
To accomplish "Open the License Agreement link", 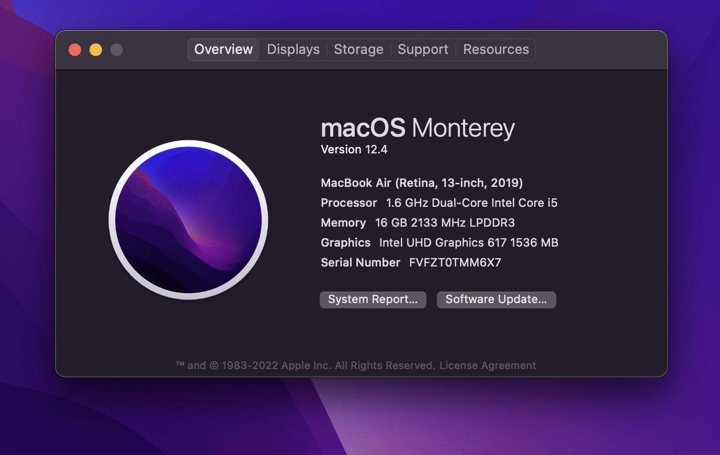I will tap(487, 365).
